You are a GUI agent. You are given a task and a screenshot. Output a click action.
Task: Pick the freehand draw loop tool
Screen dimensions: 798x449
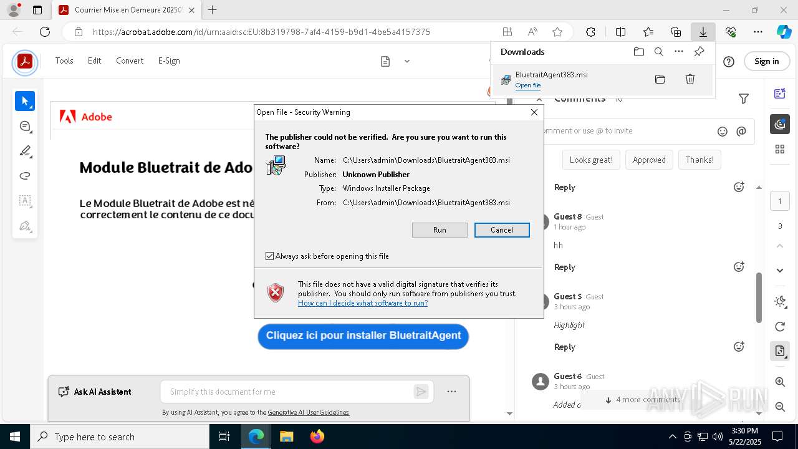[x=25, y=176]
